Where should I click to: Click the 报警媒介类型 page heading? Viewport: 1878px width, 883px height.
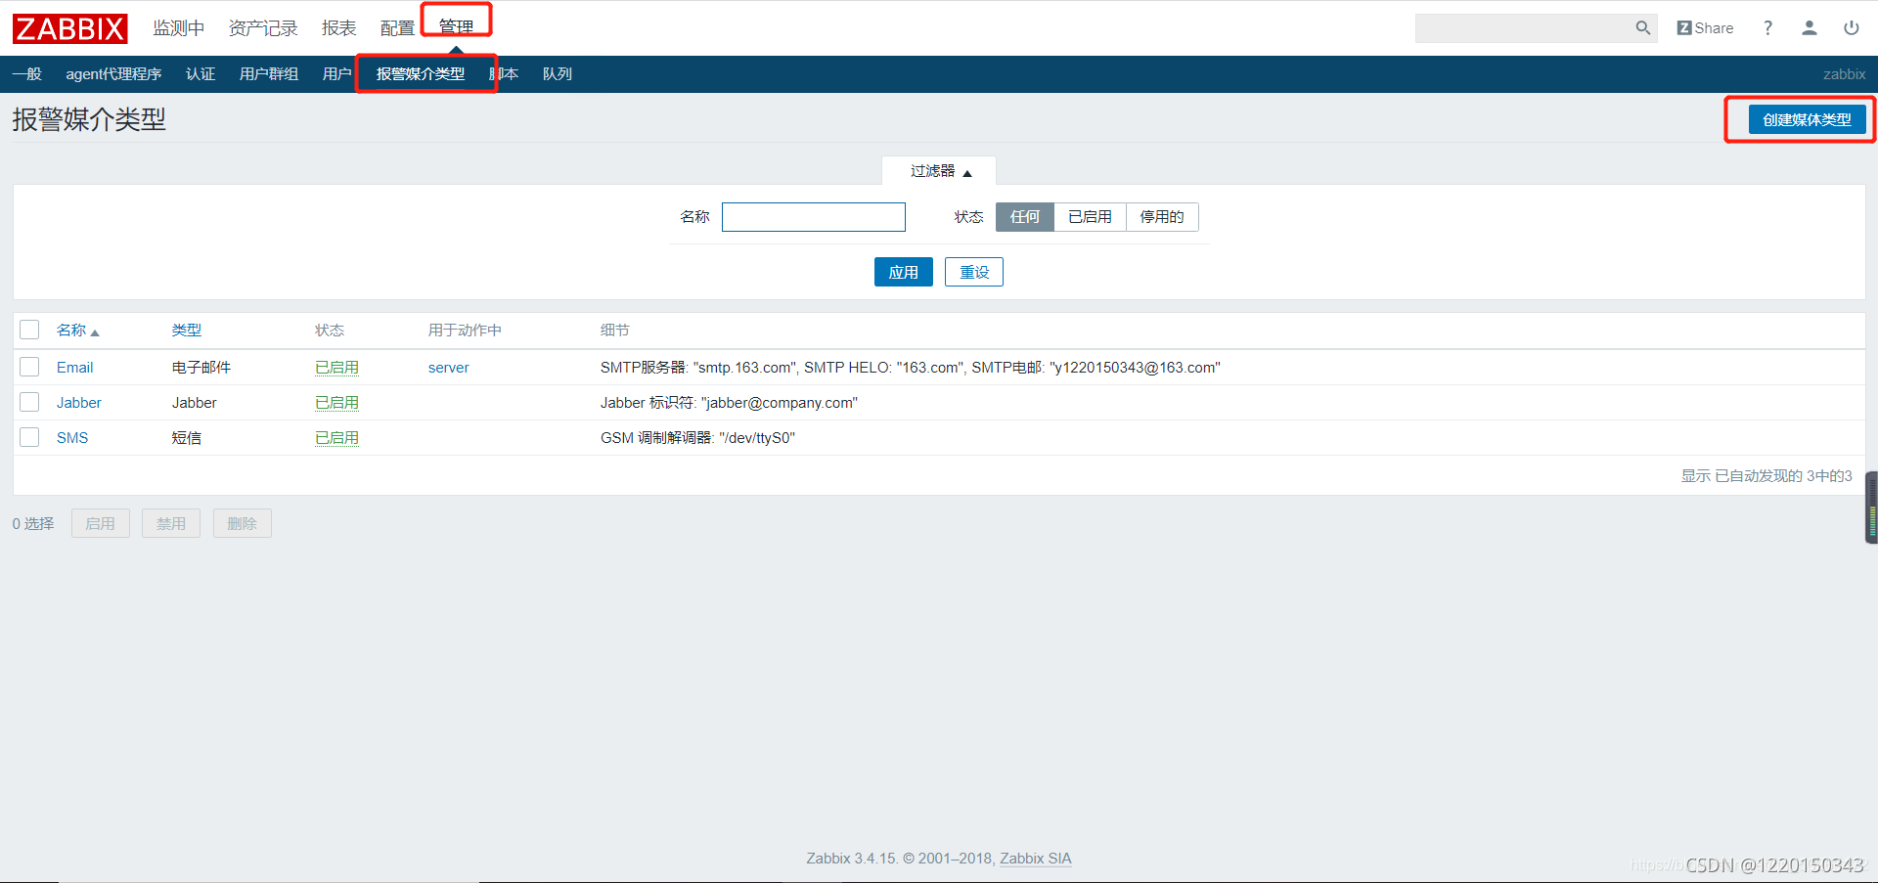[x=89, y=119]
